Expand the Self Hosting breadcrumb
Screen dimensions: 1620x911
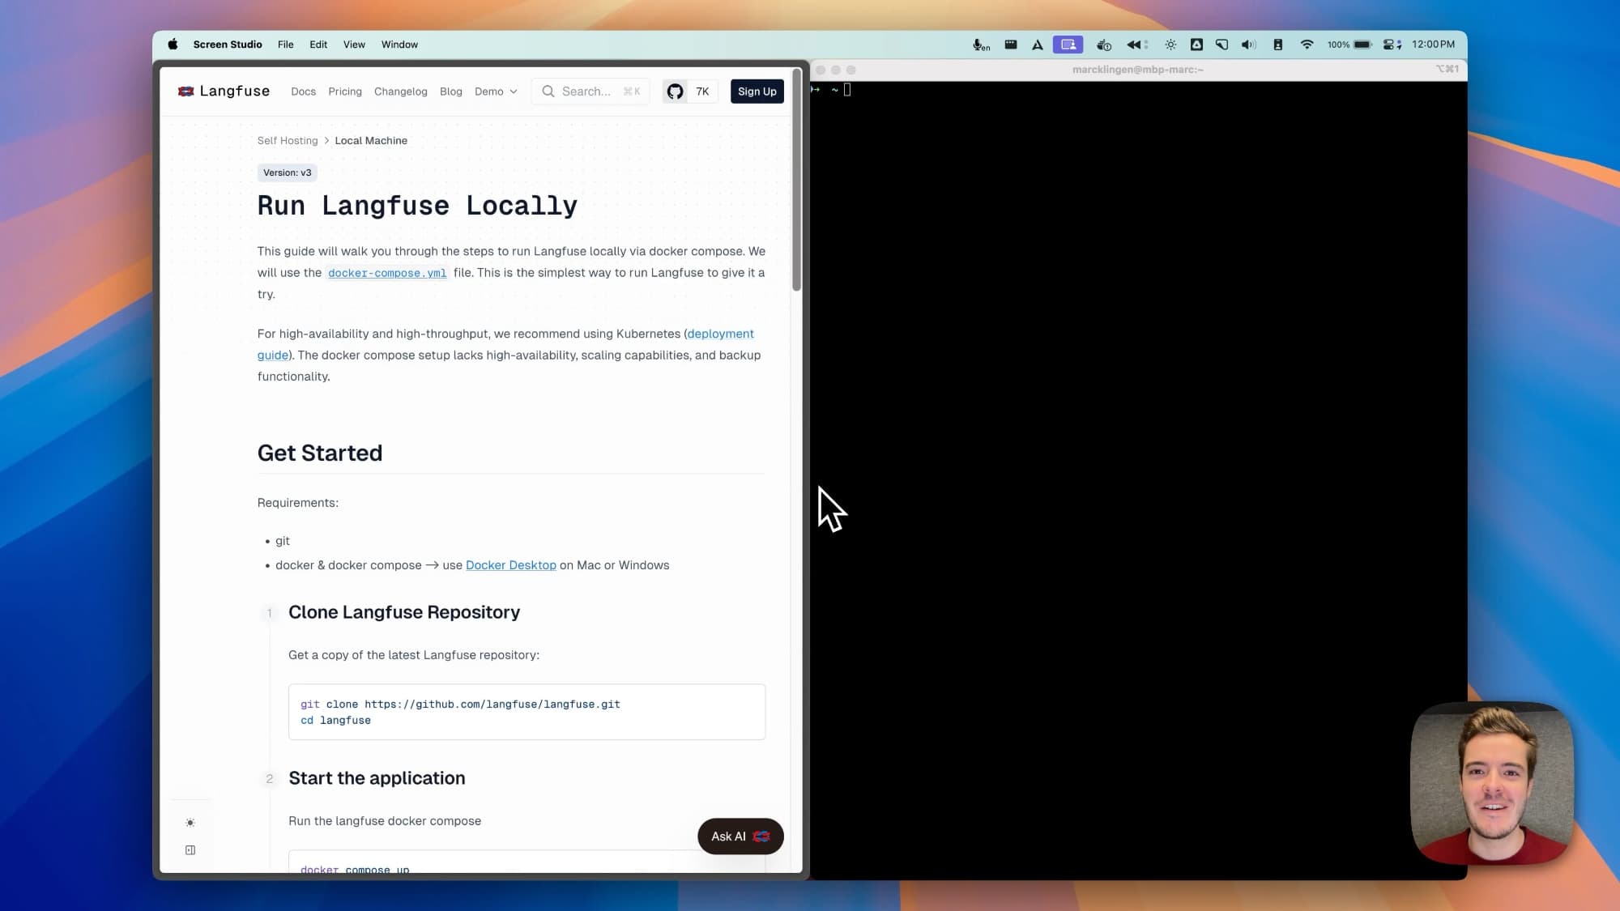[287, 140]
